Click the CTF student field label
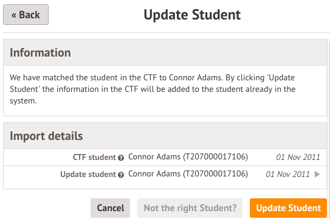 (94, 158)
